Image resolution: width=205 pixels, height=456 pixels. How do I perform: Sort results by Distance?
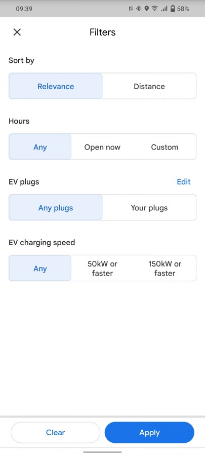coord(149,86)
